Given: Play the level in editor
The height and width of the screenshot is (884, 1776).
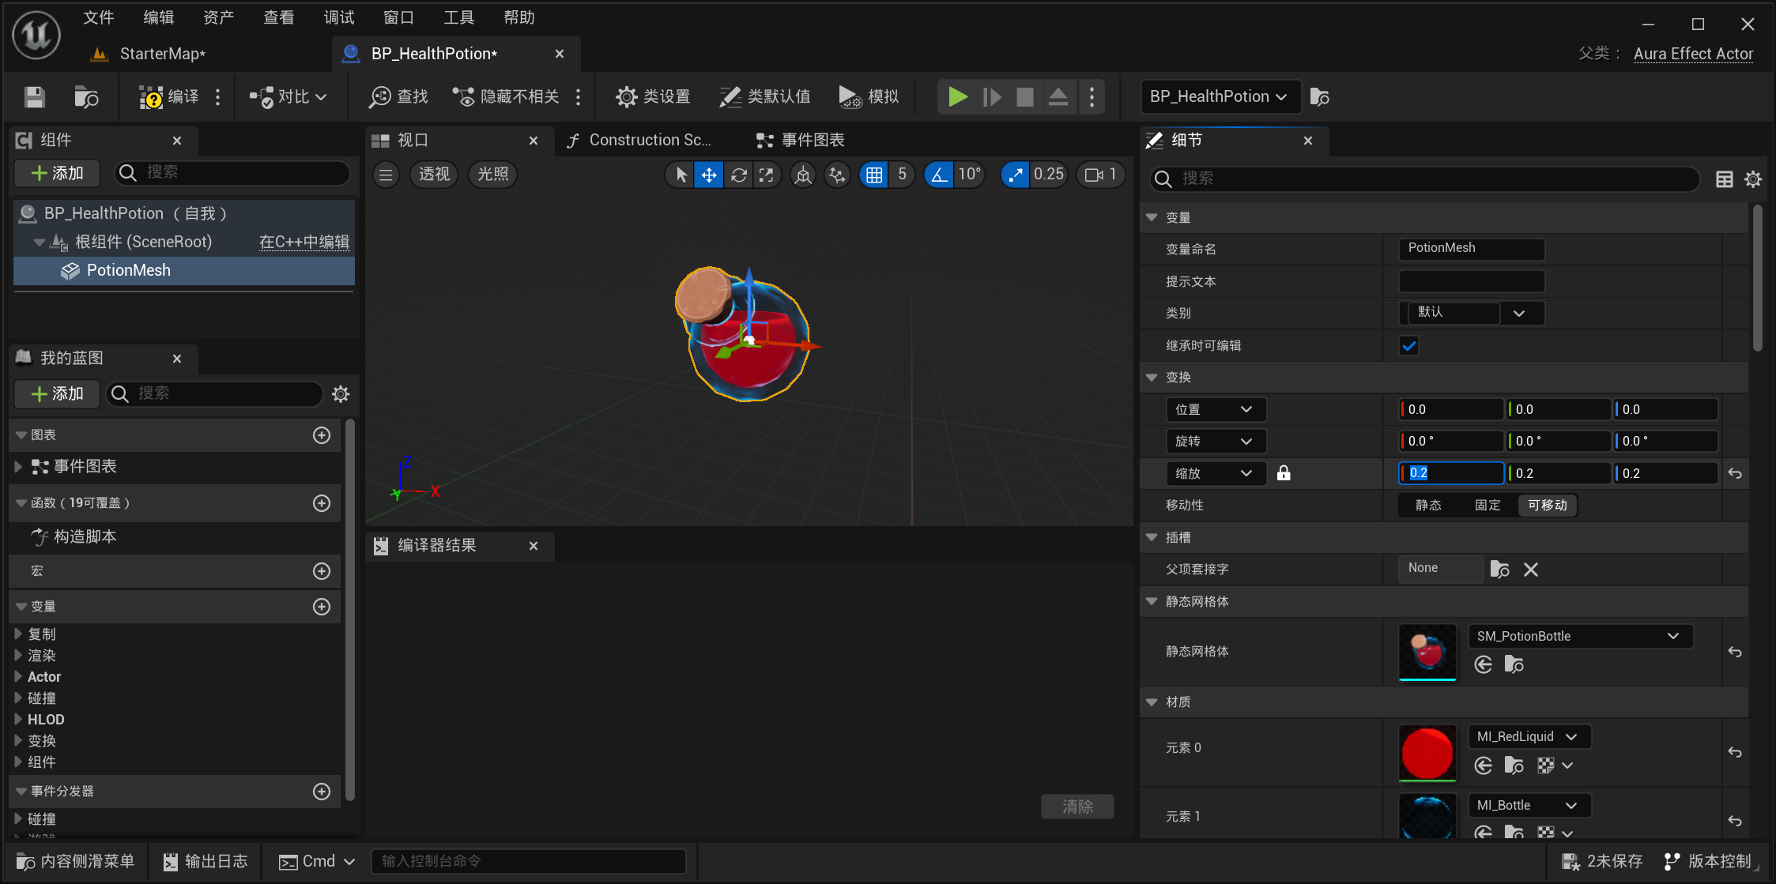Looking at the screenshot, I should coord(957,96).
